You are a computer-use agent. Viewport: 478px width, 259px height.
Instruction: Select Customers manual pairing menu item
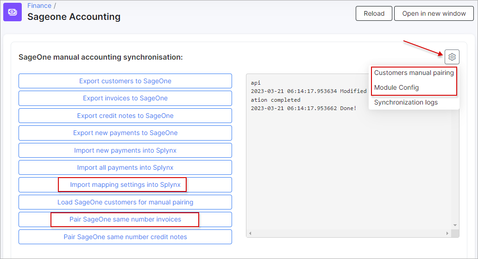[x=414, y=73]
